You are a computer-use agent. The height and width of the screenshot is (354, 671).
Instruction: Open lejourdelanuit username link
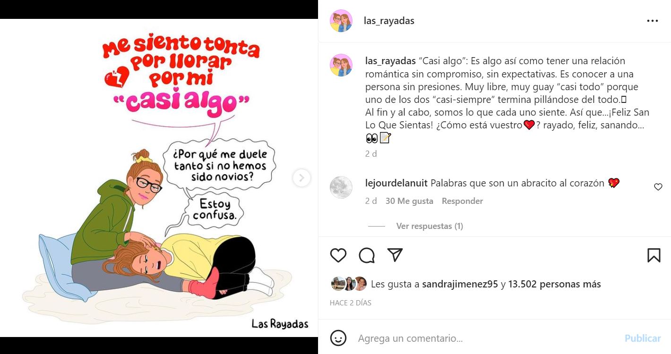click(x=396, y=183)
